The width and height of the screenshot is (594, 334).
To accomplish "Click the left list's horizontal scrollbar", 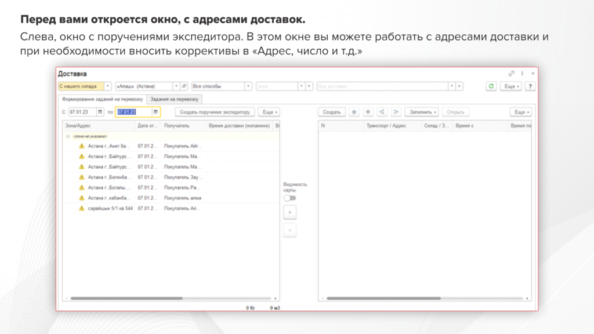I will (x=126, y=299).
